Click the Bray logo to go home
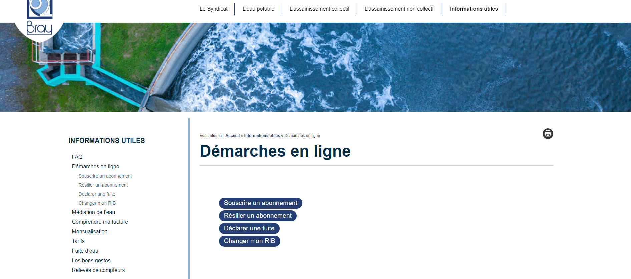 (39, 17)
